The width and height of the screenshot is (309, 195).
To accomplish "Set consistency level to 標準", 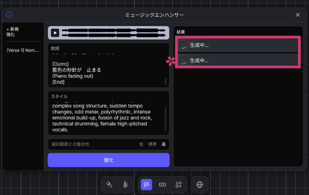I will [x=152, y=144].
